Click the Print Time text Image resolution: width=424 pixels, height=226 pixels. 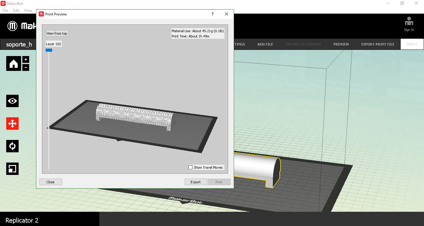(x=191, y=36)
